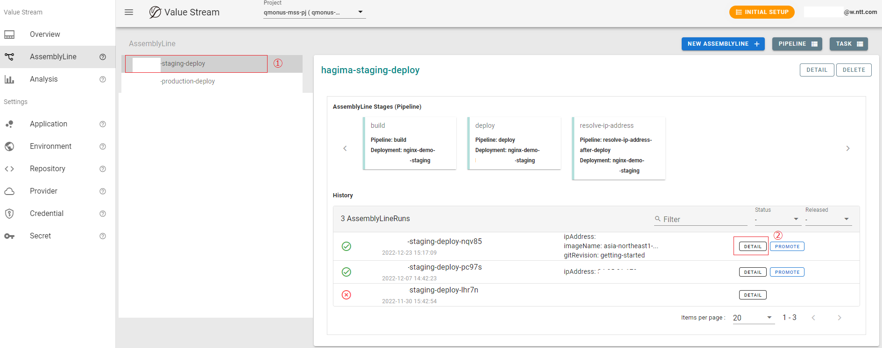The image size is (882, 348).
Task: Click the Filter search field
Action: click(704, 219)
